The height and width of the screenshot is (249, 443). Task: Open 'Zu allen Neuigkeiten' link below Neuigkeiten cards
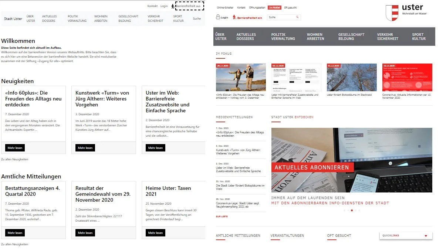[x=15, y=160]
